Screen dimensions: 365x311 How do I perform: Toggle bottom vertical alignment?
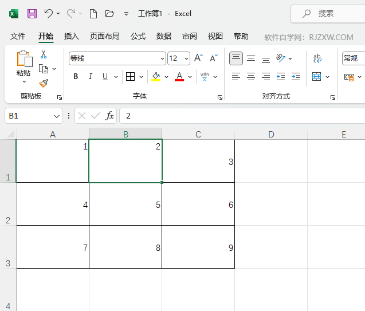266,60
